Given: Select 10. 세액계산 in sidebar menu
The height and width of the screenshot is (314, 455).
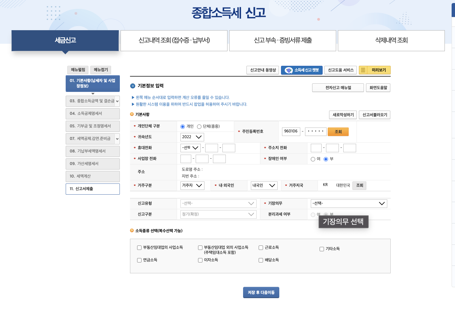Looking at the screenshot, I should pos(92,176).
